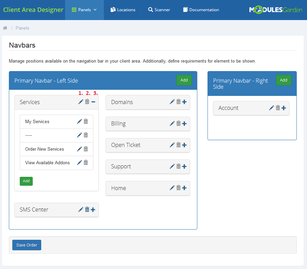
Task: Delete the My Services sub-item
Action: click(86, 121)
